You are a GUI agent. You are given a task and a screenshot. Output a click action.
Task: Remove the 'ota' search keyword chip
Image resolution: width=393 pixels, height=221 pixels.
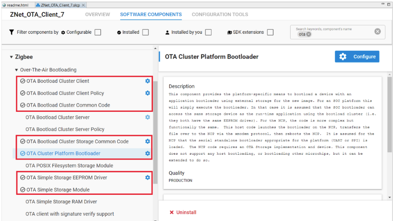point(308,35)
